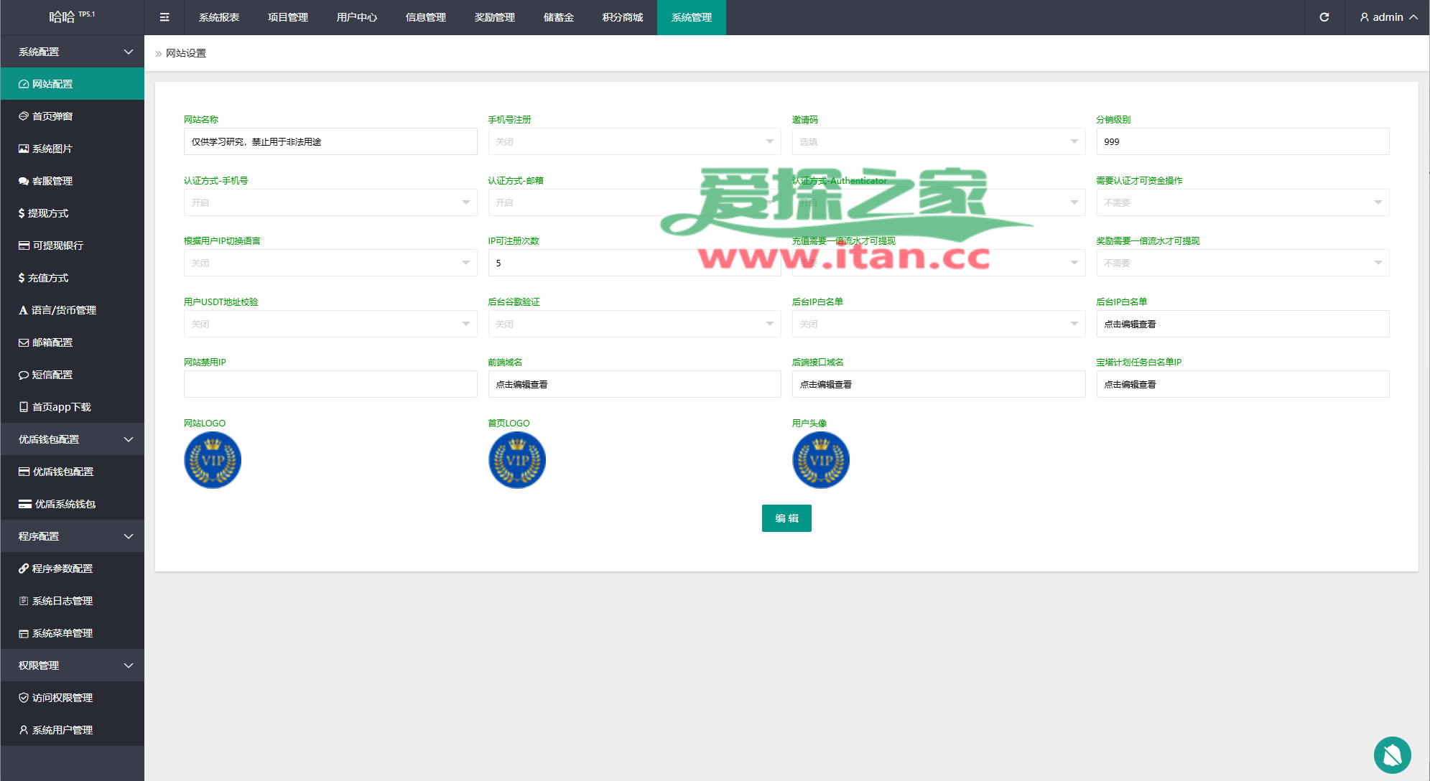1430x781 pixels.
Task: Switch to 积分商城 top menu
Action: point(623,17)
